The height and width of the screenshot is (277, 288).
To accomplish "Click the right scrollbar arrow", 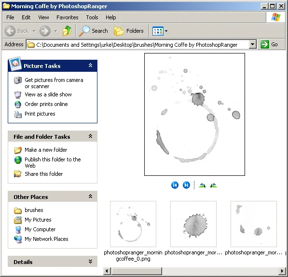I will coord(282,271).
